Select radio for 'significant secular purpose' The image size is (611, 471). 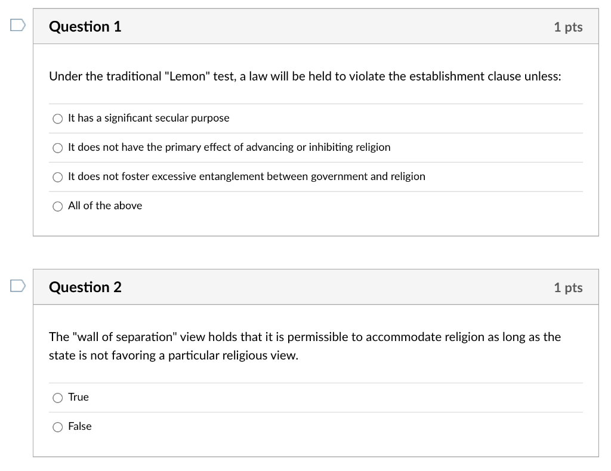pos(58,119)
